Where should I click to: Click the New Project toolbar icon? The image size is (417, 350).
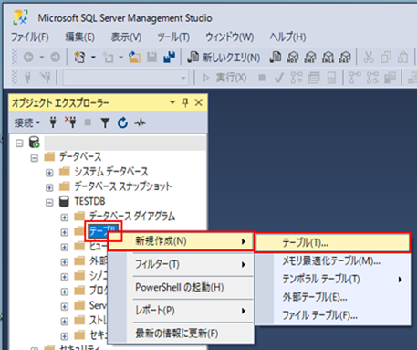(79, 57)
